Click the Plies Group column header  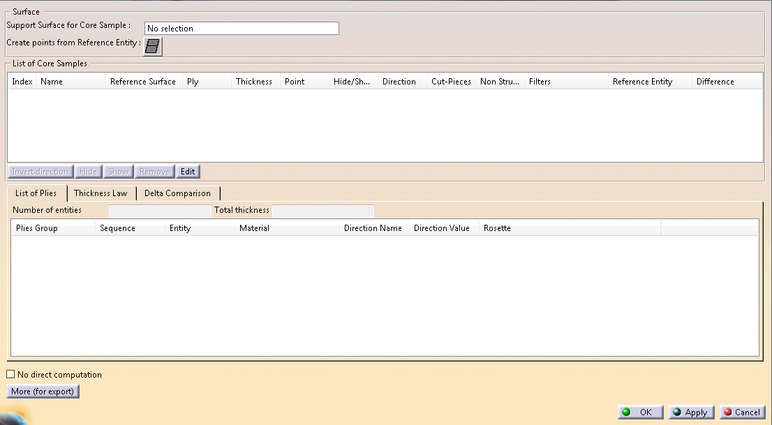pos(52,228)
